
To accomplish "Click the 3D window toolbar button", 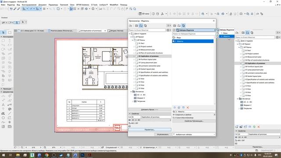I will tap(144, 14).
